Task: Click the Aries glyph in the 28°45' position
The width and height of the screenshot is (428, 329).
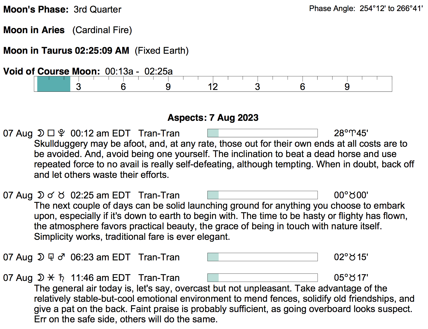Action: click(352, 133)
